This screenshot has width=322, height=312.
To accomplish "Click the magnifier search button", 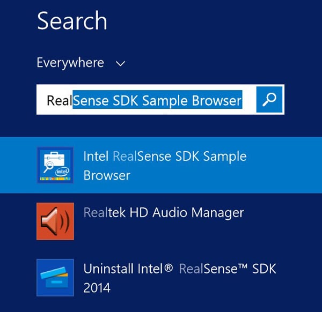I will [269, 100].
